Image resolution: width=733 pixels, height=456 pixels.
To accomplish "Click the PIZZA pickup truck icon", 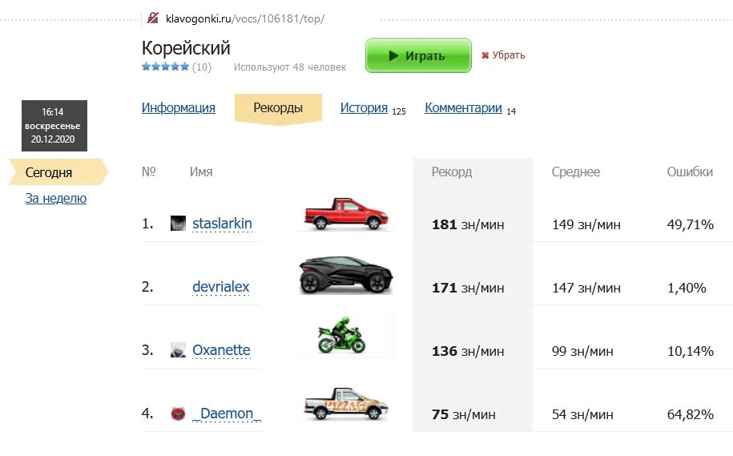I will click(346, 403).
